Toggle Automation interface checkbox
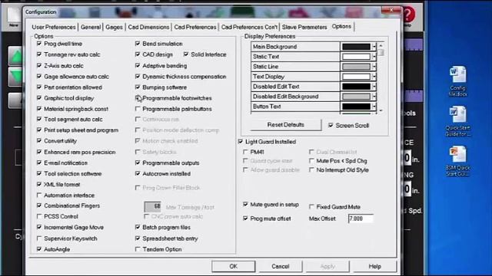This screenshot has height=276, width=492. click(x=39, y=195)
